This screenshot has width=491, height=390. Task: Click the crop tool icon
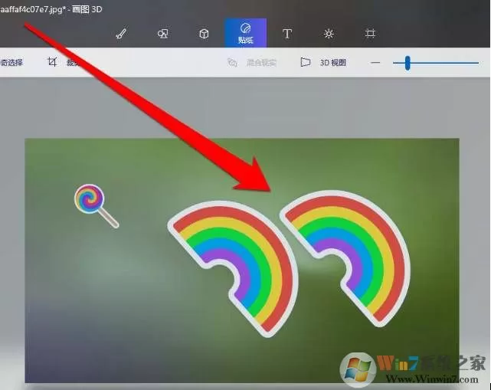52,62
